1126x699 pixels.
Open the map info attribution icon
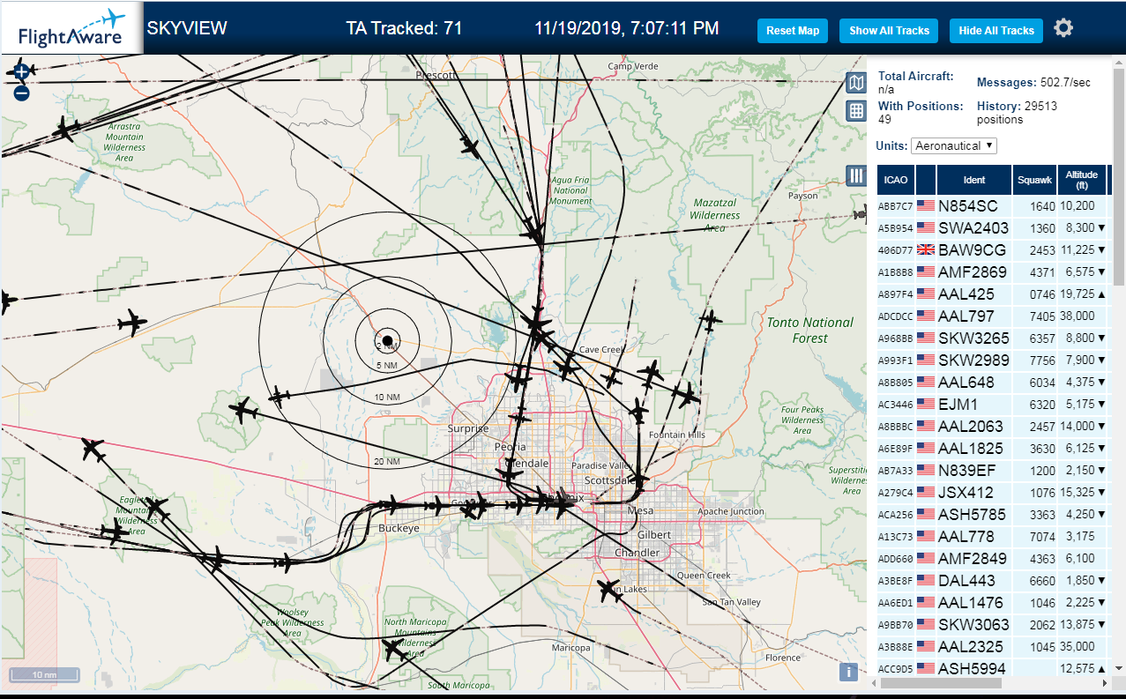848,672
